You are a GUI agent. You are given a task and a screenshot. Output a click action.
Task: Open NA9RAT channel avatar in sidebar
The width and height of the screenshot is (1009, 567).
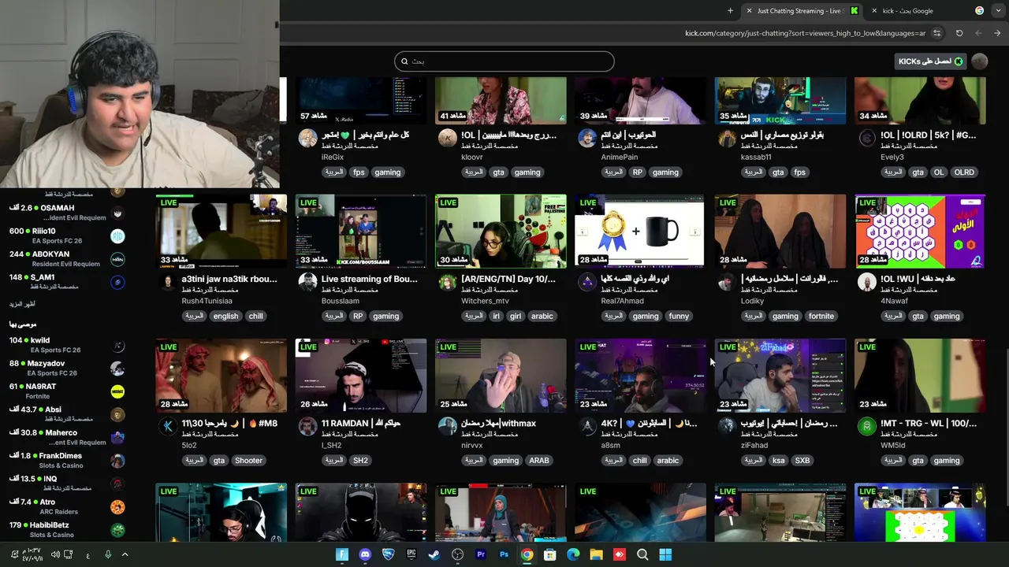pyautogui.click(x=117, y=391)
